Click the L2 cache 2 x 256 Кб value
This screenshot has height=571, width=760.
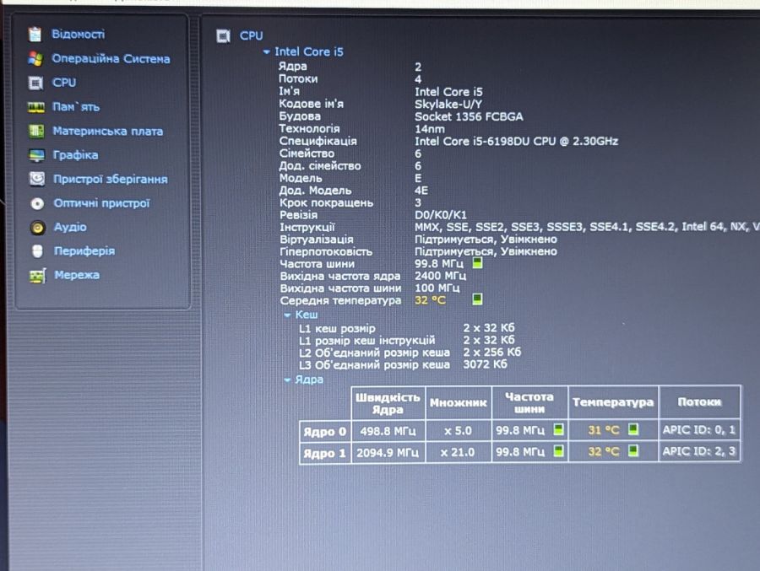tap(492, 352)
